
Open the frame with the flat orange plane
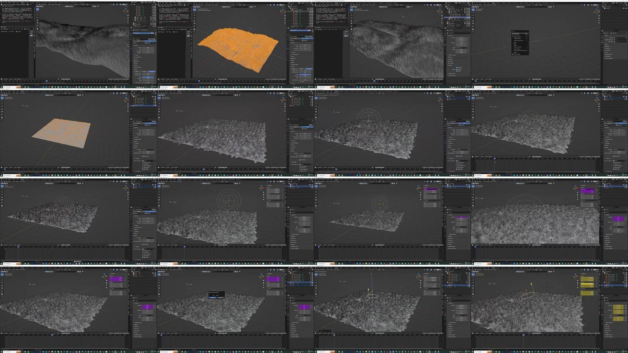78,132
